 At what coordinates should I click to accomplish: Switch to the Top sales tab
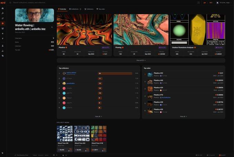click(x=100, y=9)
